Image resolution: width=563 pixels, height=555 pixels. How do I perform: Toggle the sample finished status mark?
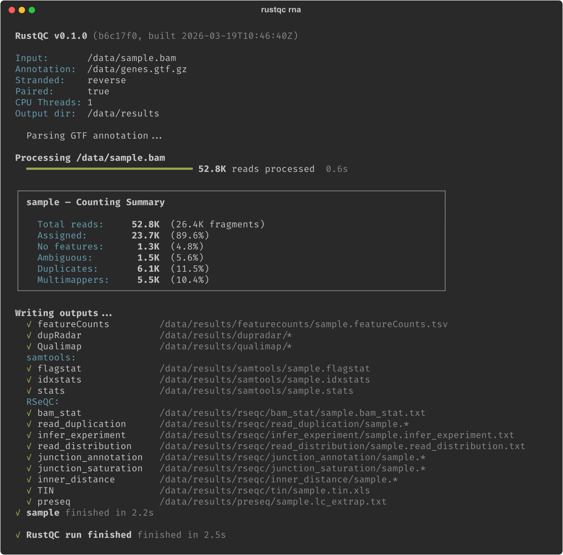(18, 513)
